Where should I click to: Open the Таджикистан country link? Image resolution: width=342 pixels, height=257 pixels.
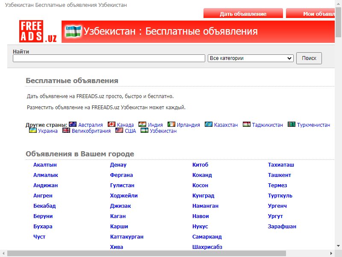[x=268, y=125]
